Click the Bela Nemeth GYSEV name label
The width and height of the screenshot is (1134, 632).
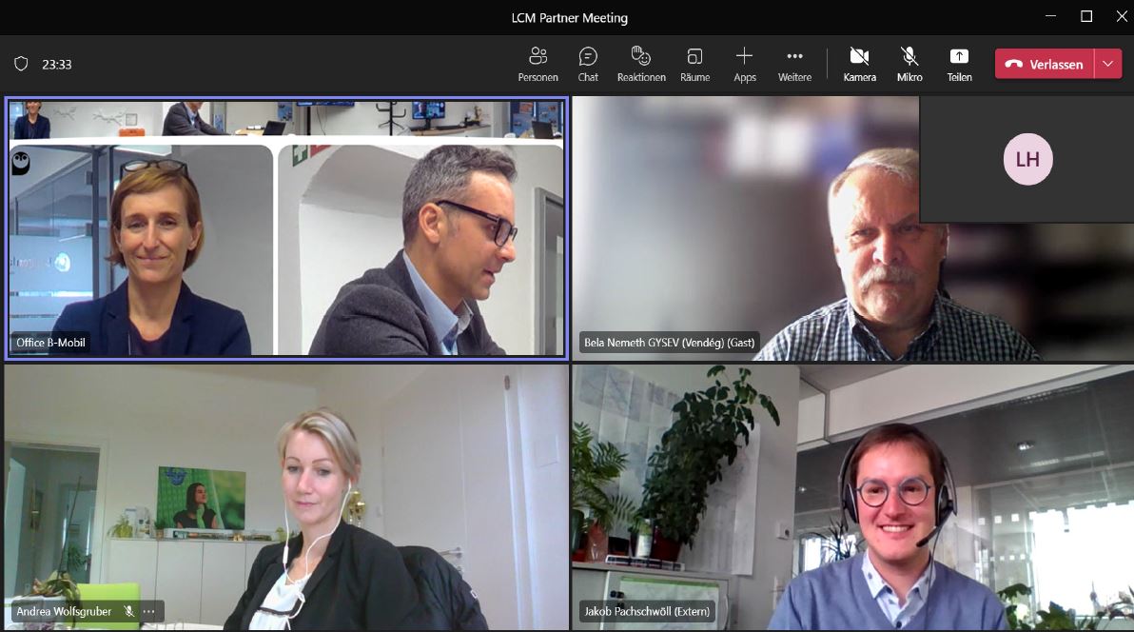[x=669, y=343]
